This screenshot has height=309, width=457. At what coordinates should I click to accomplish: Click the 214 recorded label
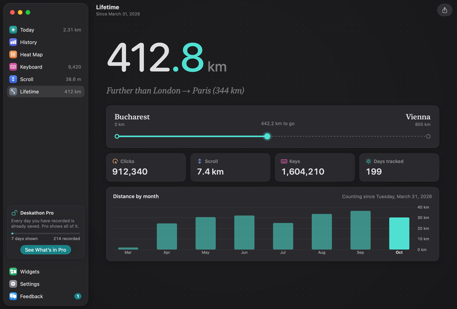click(x=66, y=238)
